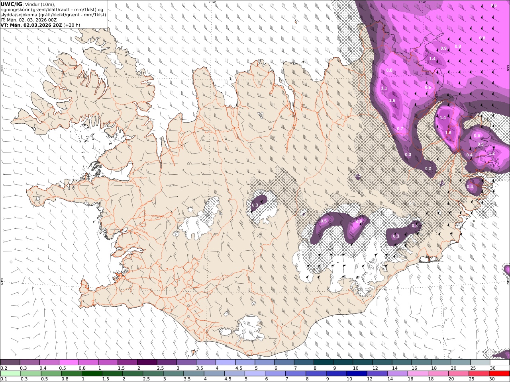Click the '0.9' precipitation value on the map

coord(443,49)
